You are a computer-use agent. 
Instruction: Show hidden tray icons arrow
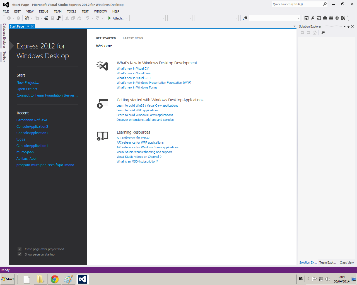pyautogui.click(x=308, y=279)
